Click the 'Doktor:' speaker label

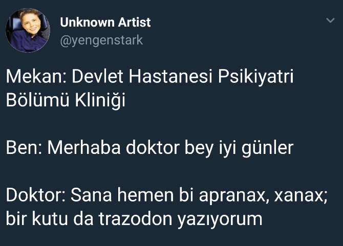[36, 195]
